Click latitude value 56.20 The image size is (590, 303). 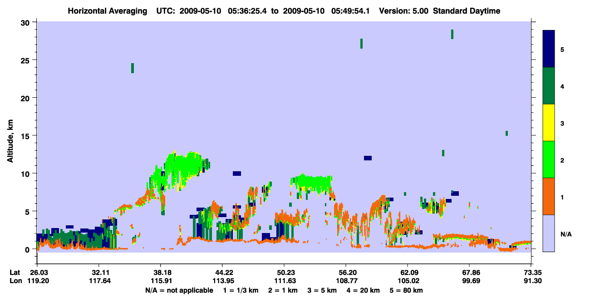tap(346, 273)
